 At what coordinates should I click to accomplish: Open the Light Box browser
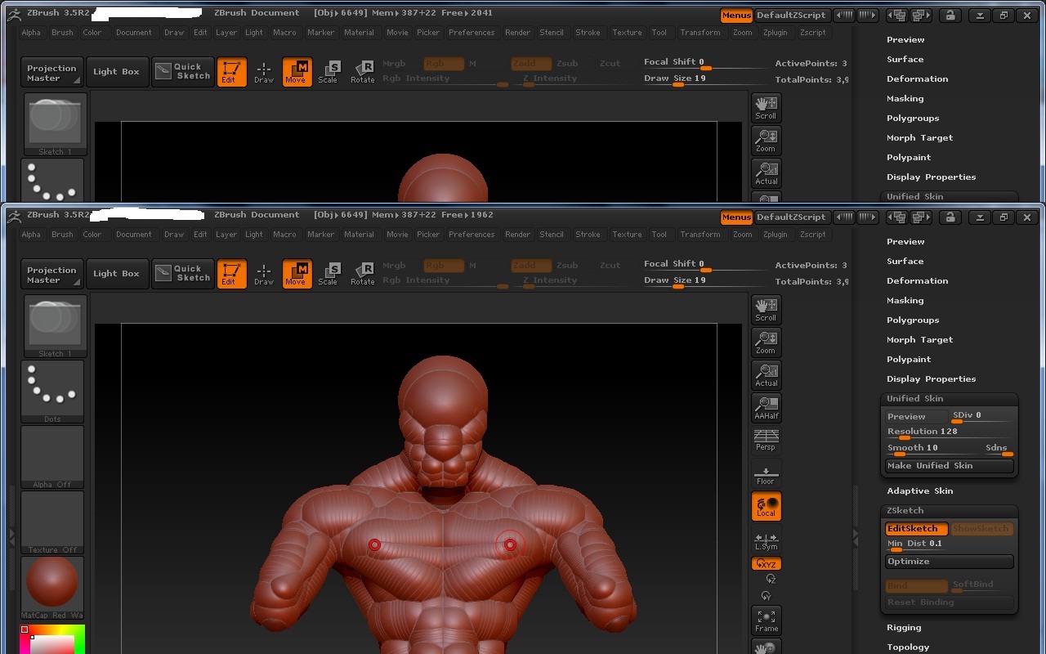click(x=117, y=273)
